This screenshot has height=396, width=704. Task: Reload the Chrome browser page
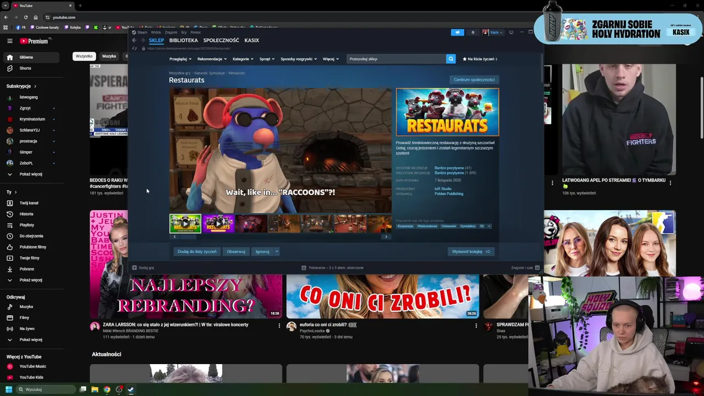point(25,17)
